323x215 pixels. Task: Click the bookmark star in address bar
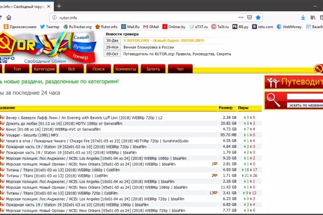[x=258, y=17]
